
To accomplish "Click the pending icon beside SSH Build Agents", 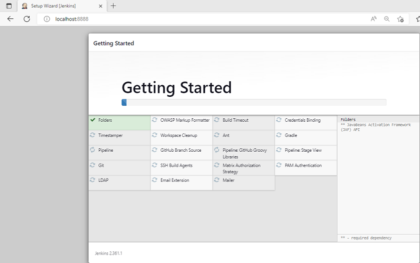I will (x=154, y=165).
